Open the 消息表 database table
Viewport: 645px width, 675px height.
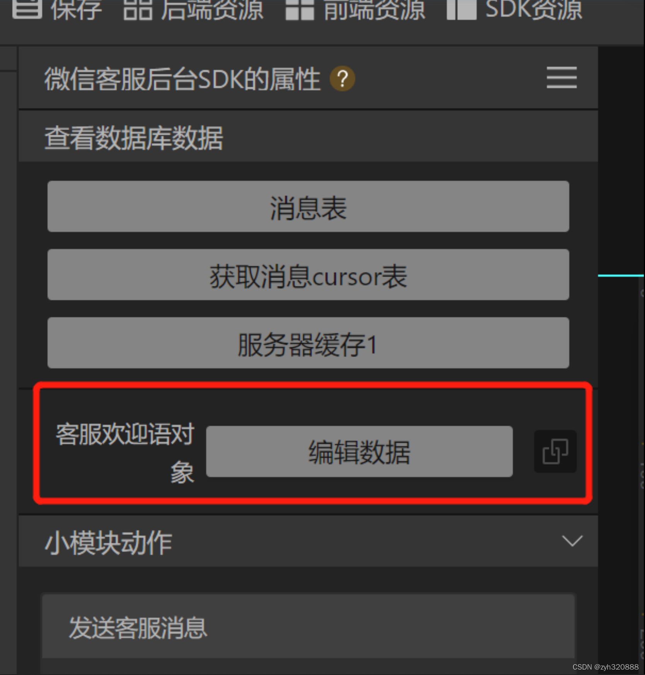(x=308, y=207)
